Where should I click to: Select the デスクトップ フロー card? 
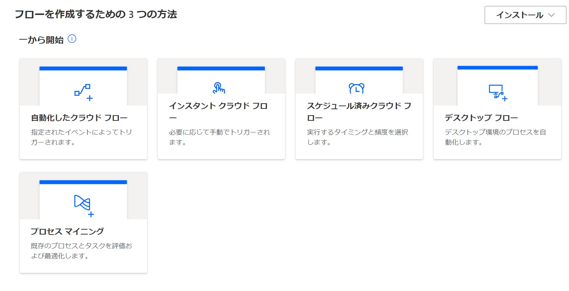[497, 108]
